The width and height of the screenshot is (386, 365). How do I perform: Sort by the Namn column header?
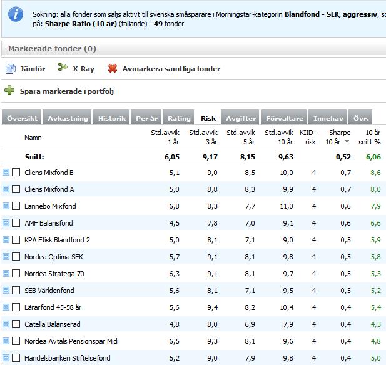(x=33, y=137)
